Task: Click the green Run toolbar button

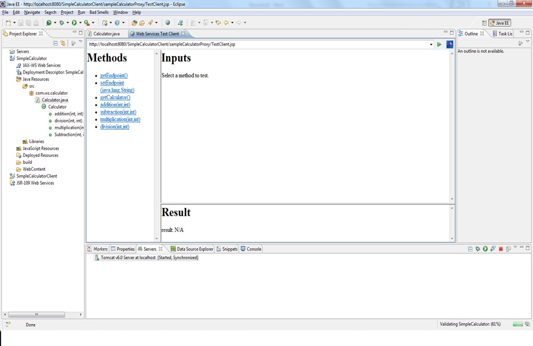Action: 74,23
